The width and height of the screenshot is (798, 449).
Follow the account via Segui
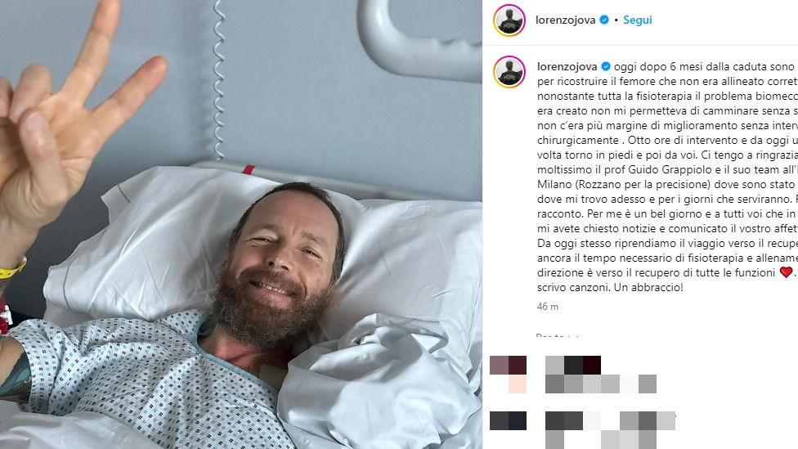click(637, 20)
